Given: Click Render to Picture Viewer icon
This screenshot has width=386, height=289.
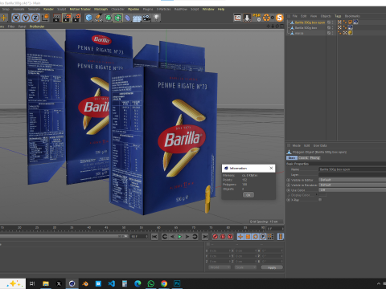Looking at the screenshot, I should coord(67,18).
